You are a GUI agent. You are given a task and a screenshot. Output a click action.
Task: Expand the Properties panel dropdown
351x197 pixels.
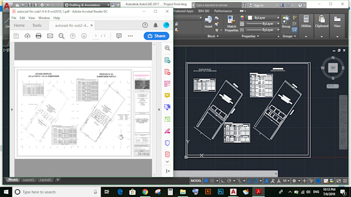click(x=250, y=36)
